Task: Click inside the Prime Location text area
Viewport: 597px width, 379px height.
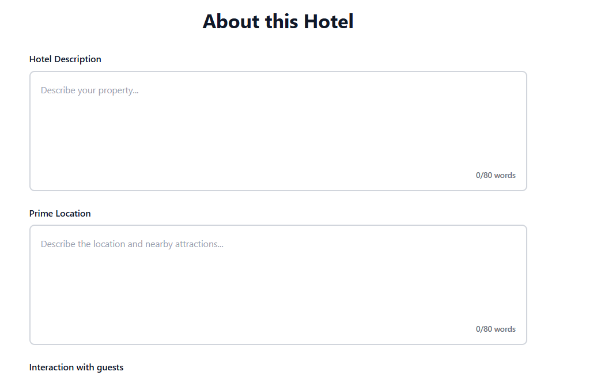Action: pos(278,285)
